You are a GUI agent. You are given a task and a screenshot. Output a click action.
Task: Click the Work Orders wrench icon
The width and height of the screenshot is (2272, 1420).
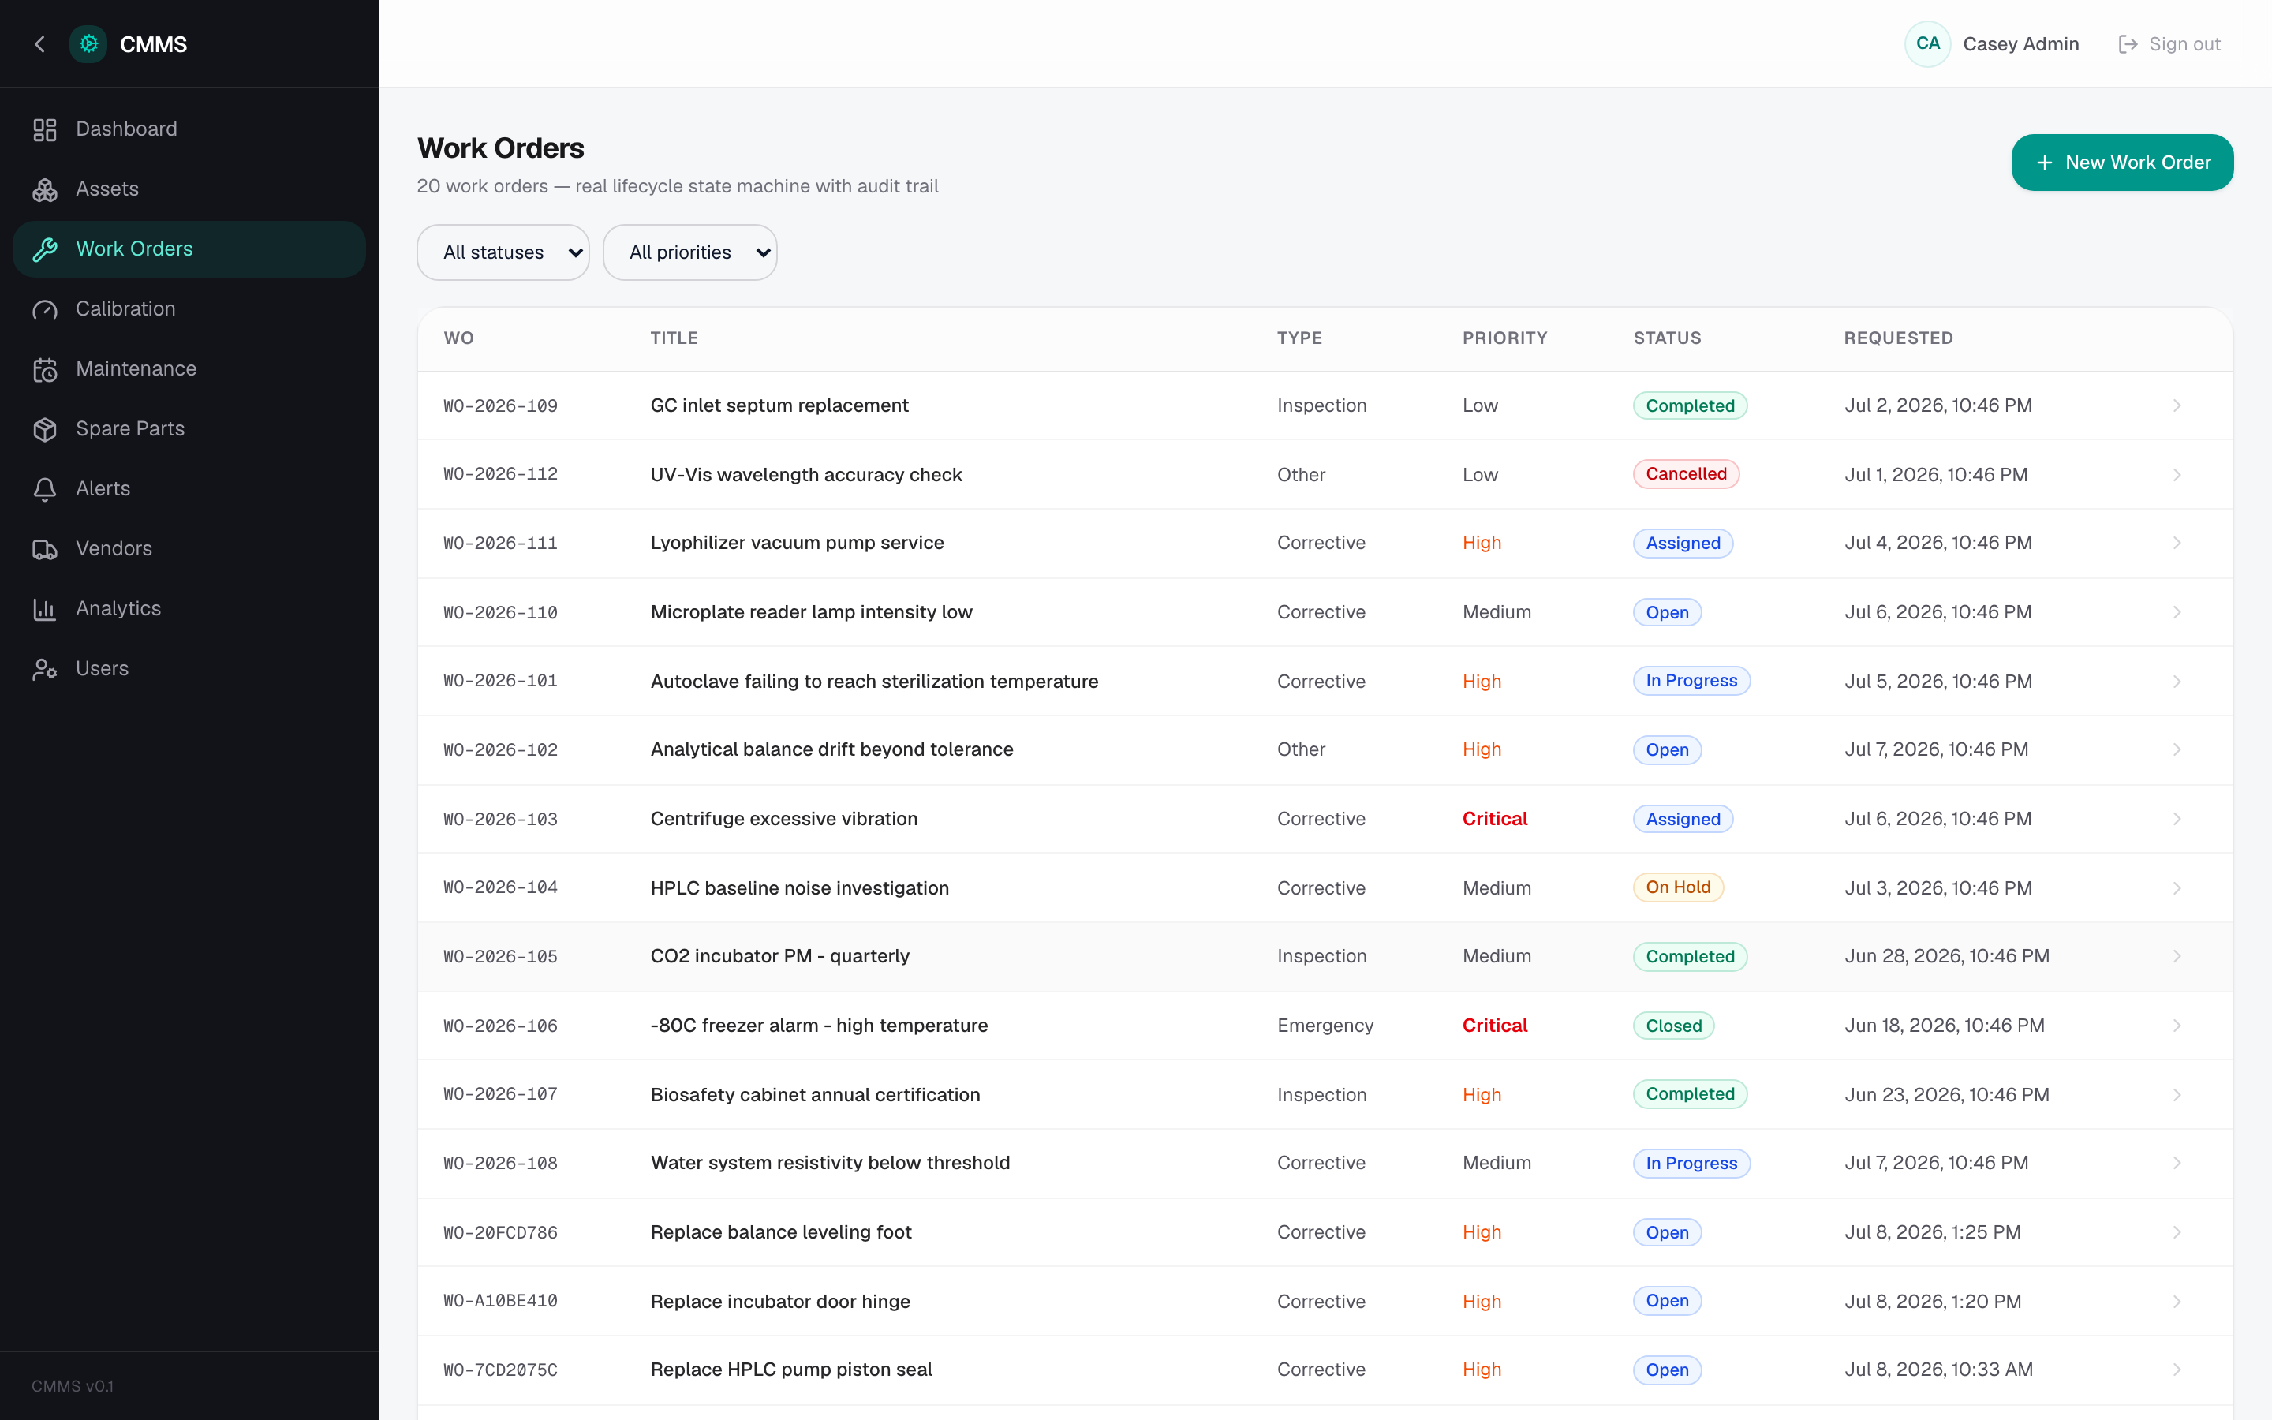click(x=45, y=250)
